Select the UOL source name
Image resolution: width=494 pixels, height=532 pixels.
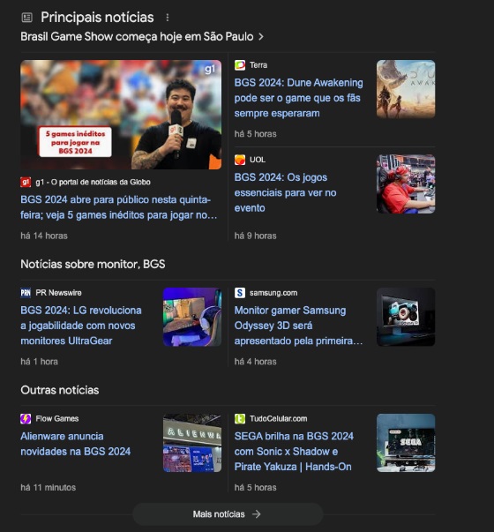(x=258, y=160)
